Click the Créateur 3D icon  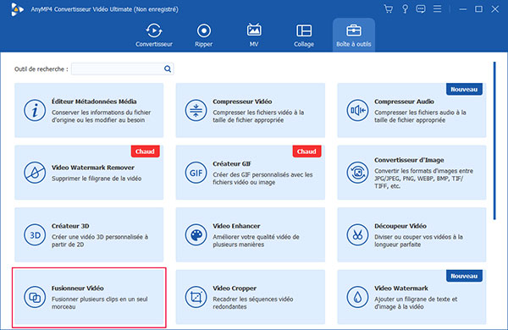[35, 234]
